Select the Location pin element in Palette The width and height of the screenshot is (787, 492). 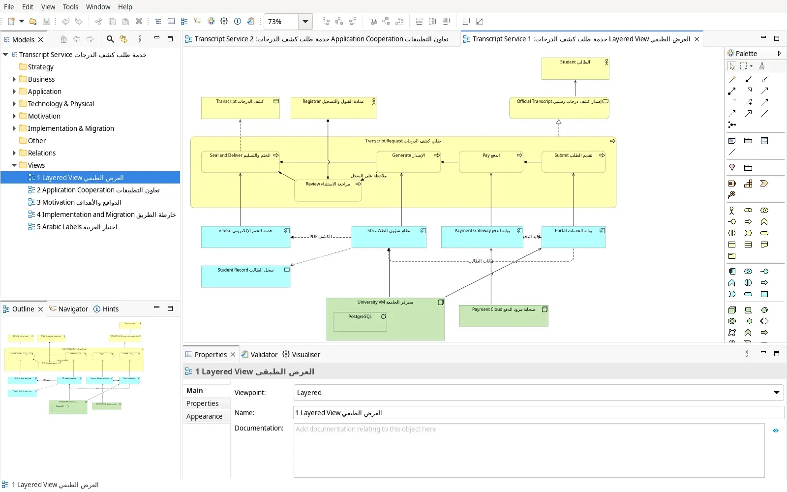pos(732,168)
